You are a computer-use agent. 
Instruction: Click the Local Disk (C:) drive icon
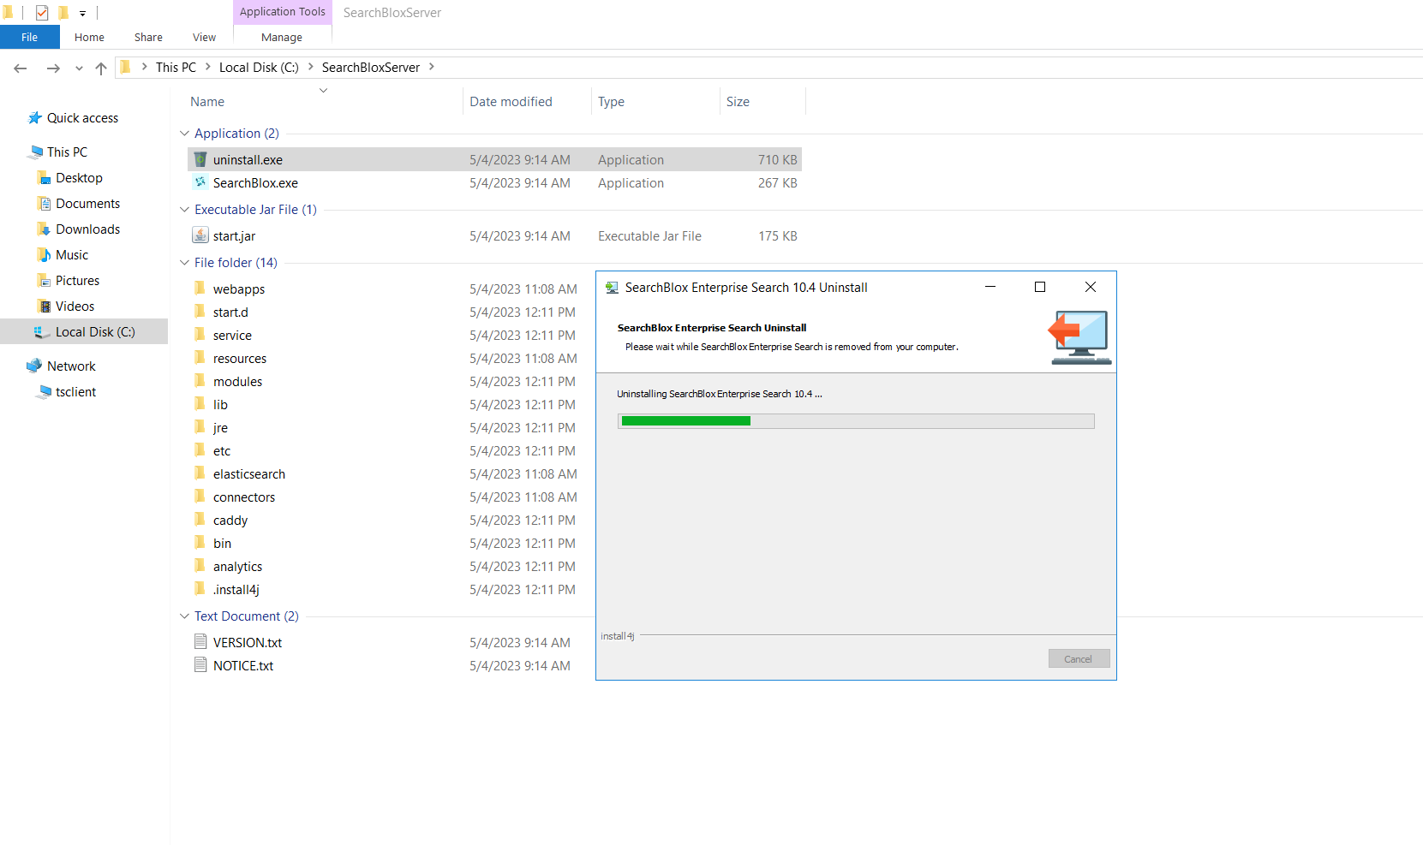(40, 331)
